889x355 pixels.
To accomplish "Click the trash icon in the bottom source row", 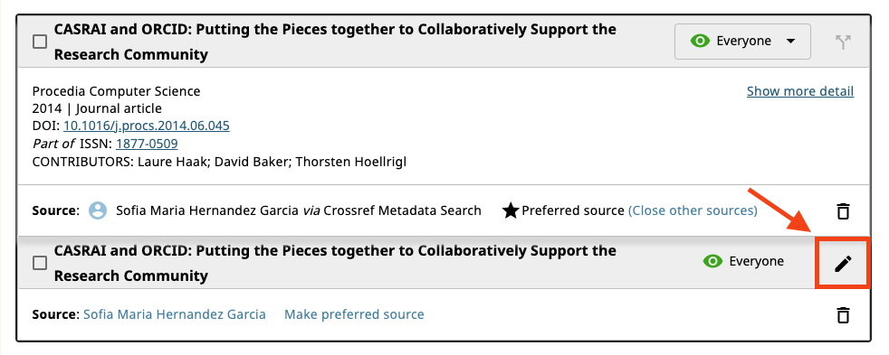I will 843,314.
